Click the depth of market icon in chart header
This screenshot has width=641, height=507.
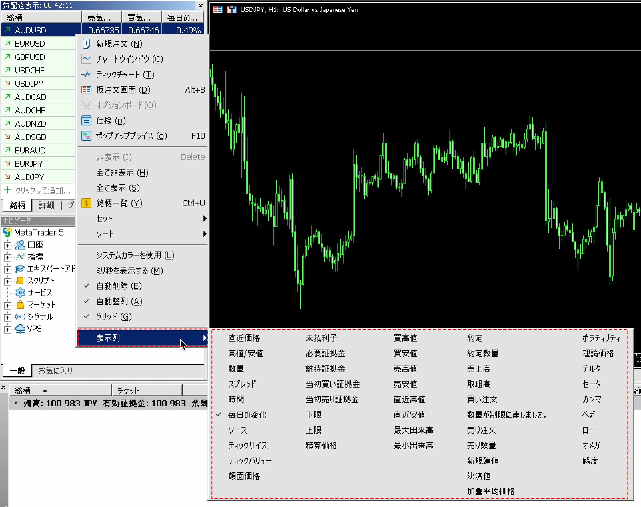(218, 10)
